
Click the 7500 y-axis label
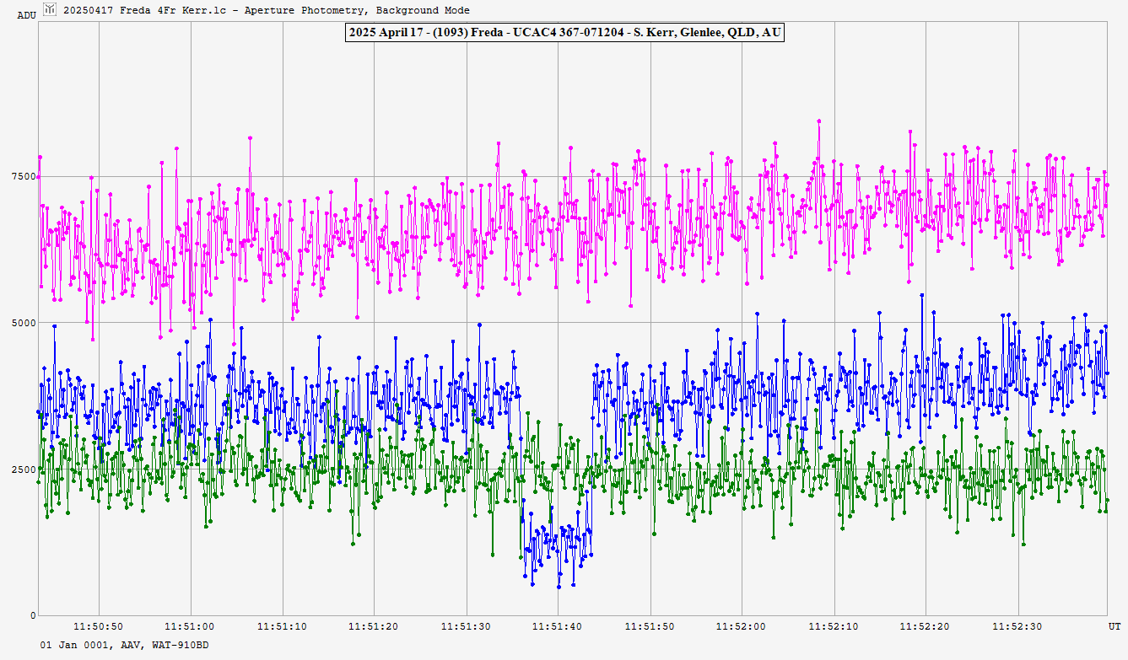click(24, 176)
